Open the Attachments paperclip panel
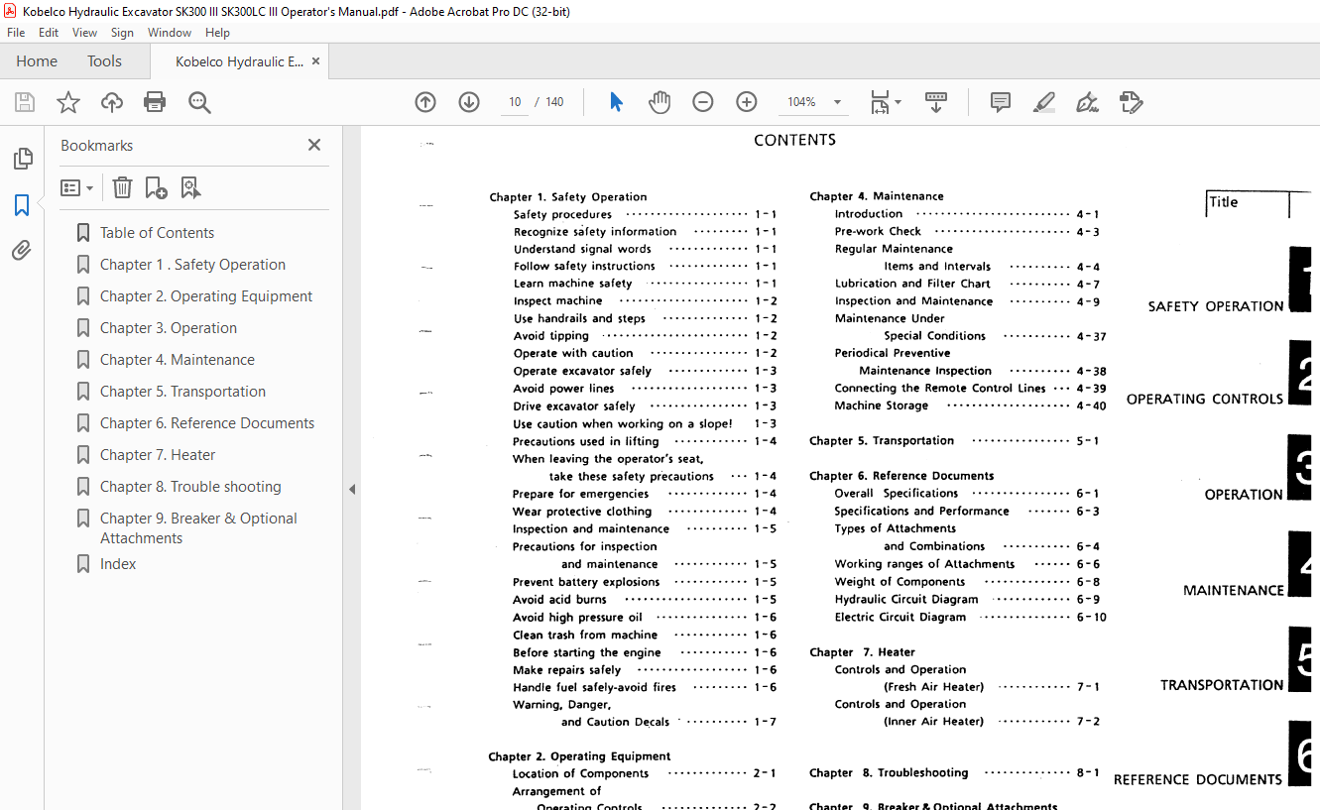1320x810 pixels. (22, 251)
